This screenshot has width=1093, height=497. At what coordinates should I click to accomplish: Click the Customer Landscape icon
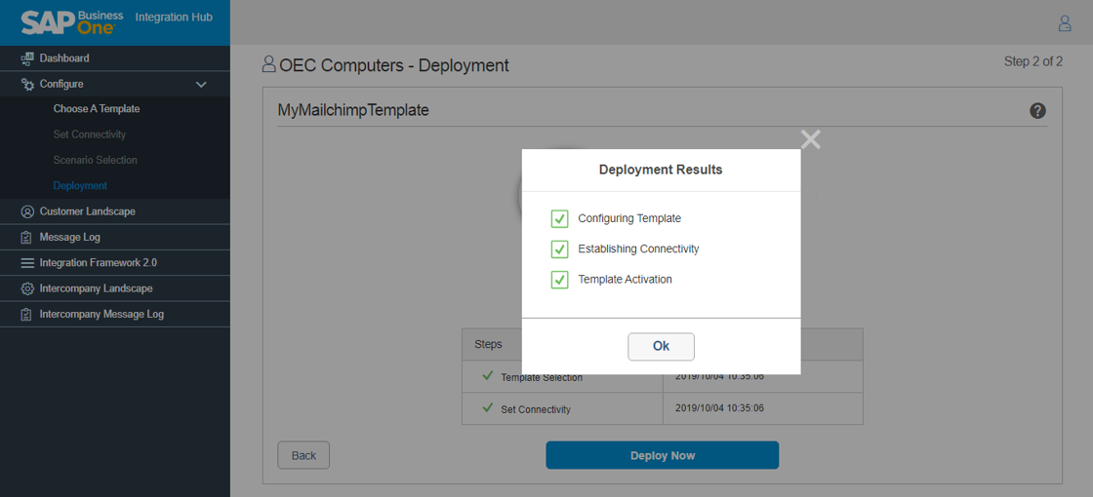click(x=27, y=211)
